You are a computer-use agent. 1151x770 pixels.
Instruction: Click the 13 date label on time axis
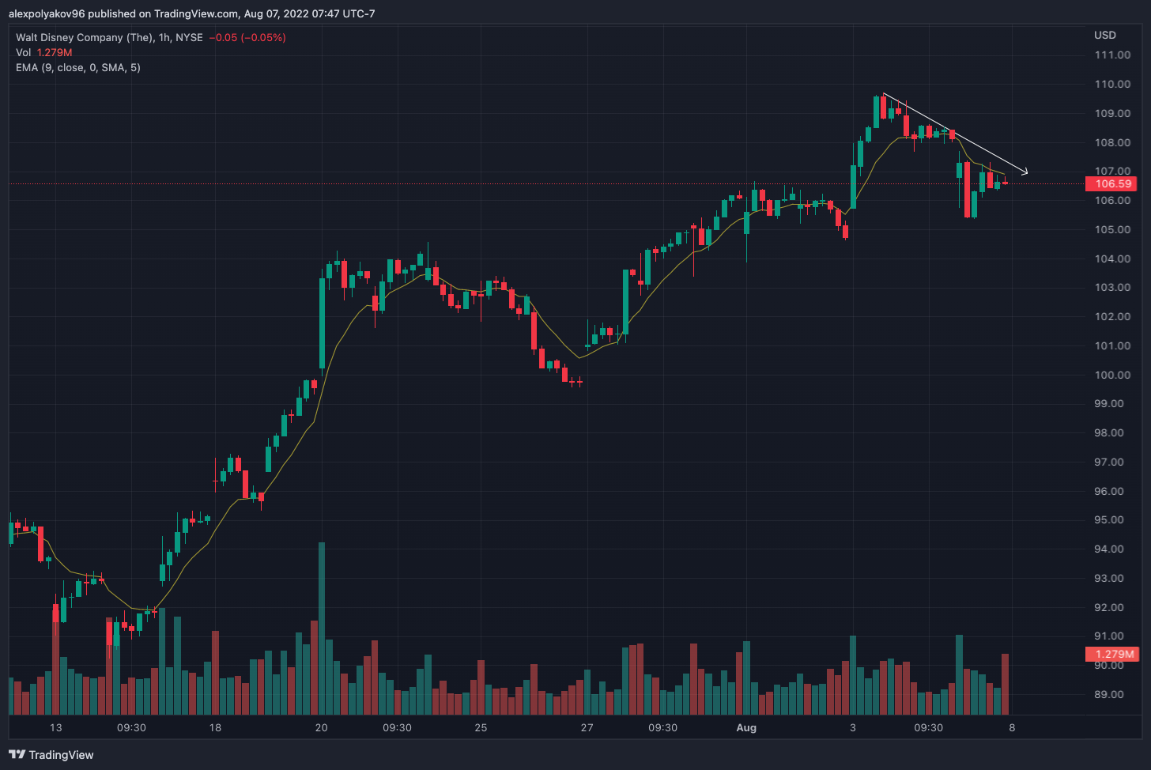pyautogui.click(x=55, y=727)
